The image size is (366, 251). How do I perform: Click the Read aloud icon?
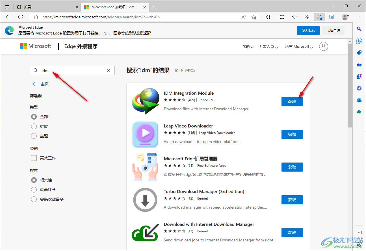244,17
